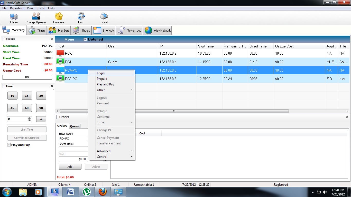Open the Ates Network tab

[158, 30]
